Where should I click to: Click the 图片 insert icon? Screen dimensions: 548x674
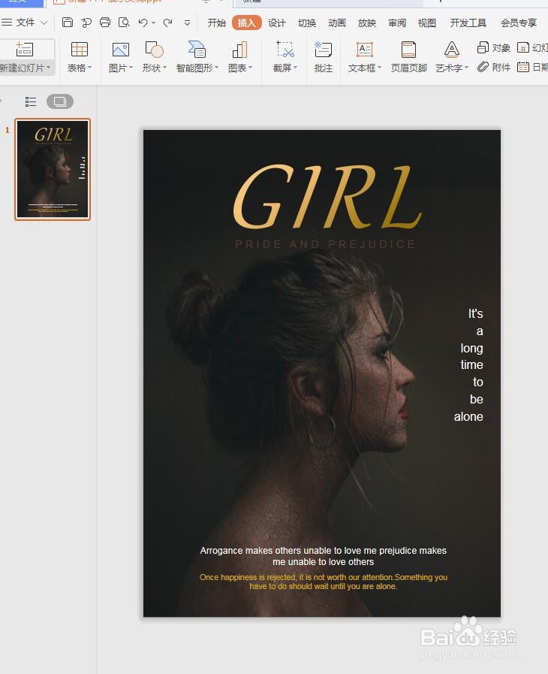tap(121, 50)
